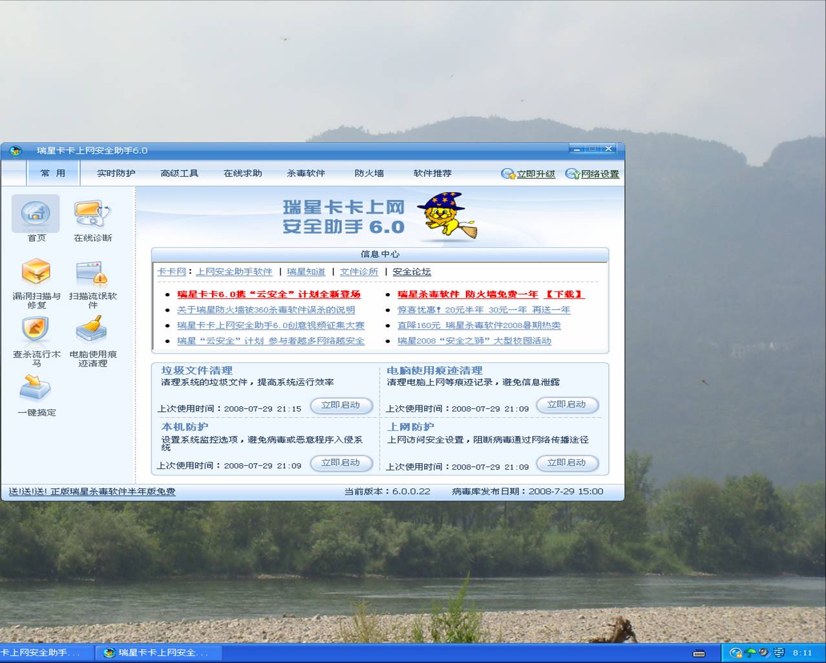Open 瑞星"云安全"计划 参与者越多 link
The width and height of the screenshot is (826, 663).
tap(271, 341)
